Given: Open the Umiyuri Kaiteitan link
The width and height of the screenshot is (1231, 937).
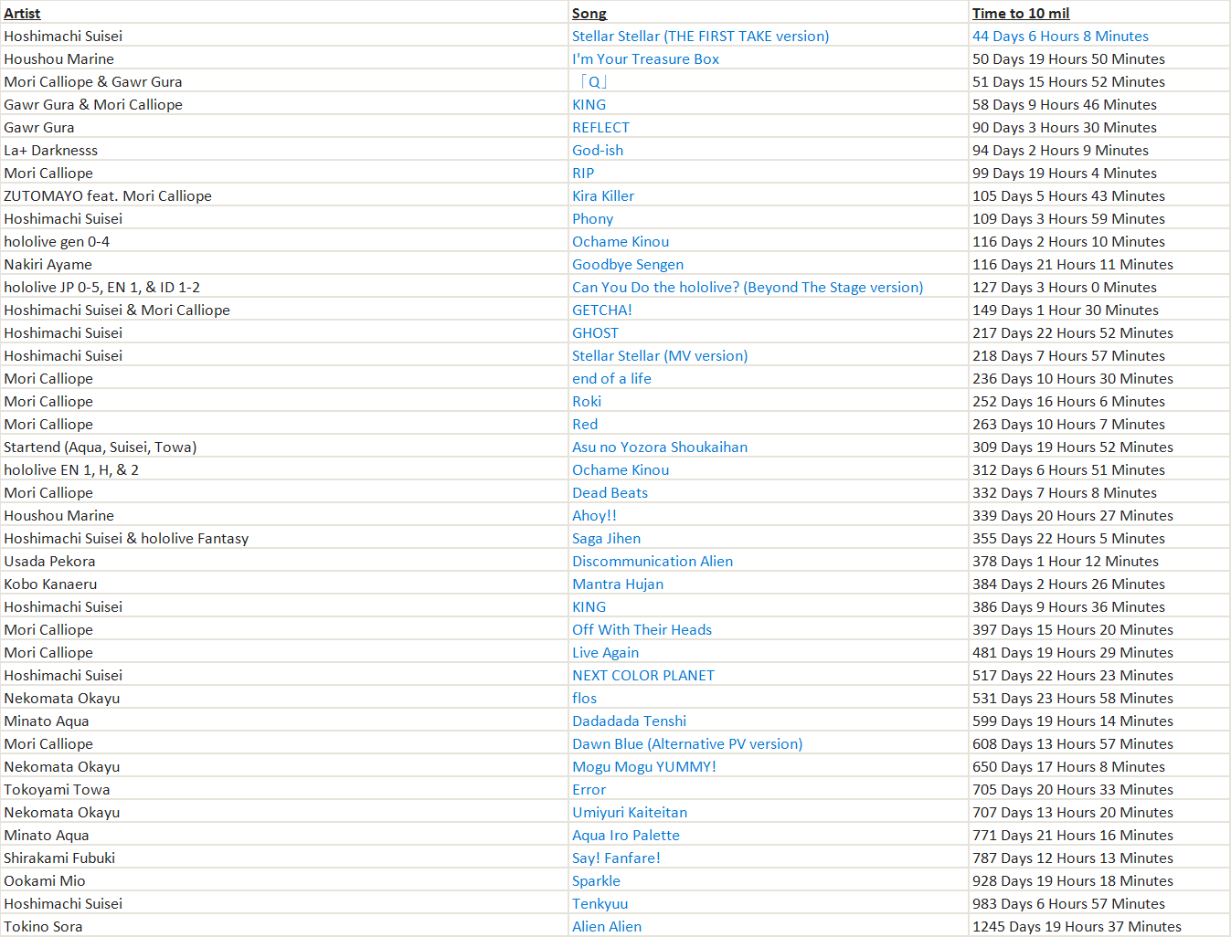Looking at the screenshot, I should [630, 813].
